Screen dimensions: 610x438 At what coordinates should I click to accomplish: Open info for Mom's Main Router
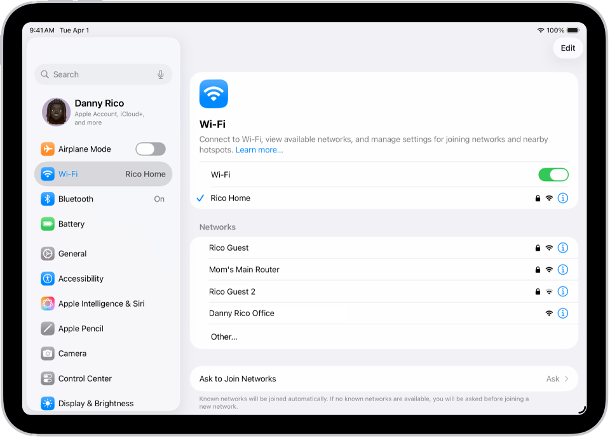pyautogui.click(x=563, y=270)
